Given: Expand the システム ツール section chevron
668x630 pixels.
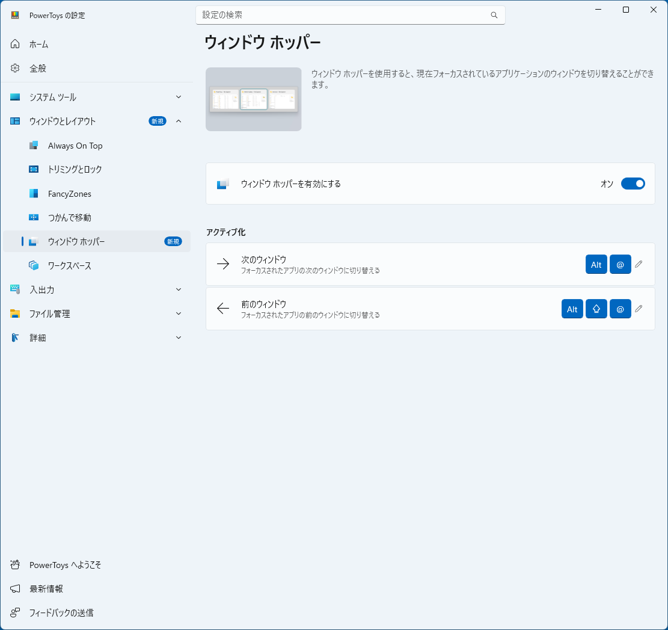Looking at the screenshot, I should click(x=179, y=97).
